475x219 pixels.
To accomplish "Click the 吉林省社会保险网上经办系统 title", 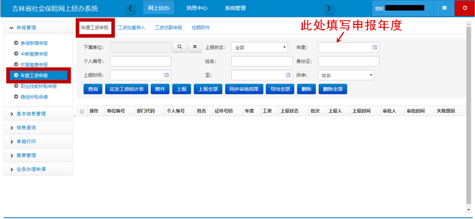I will 55,8.
